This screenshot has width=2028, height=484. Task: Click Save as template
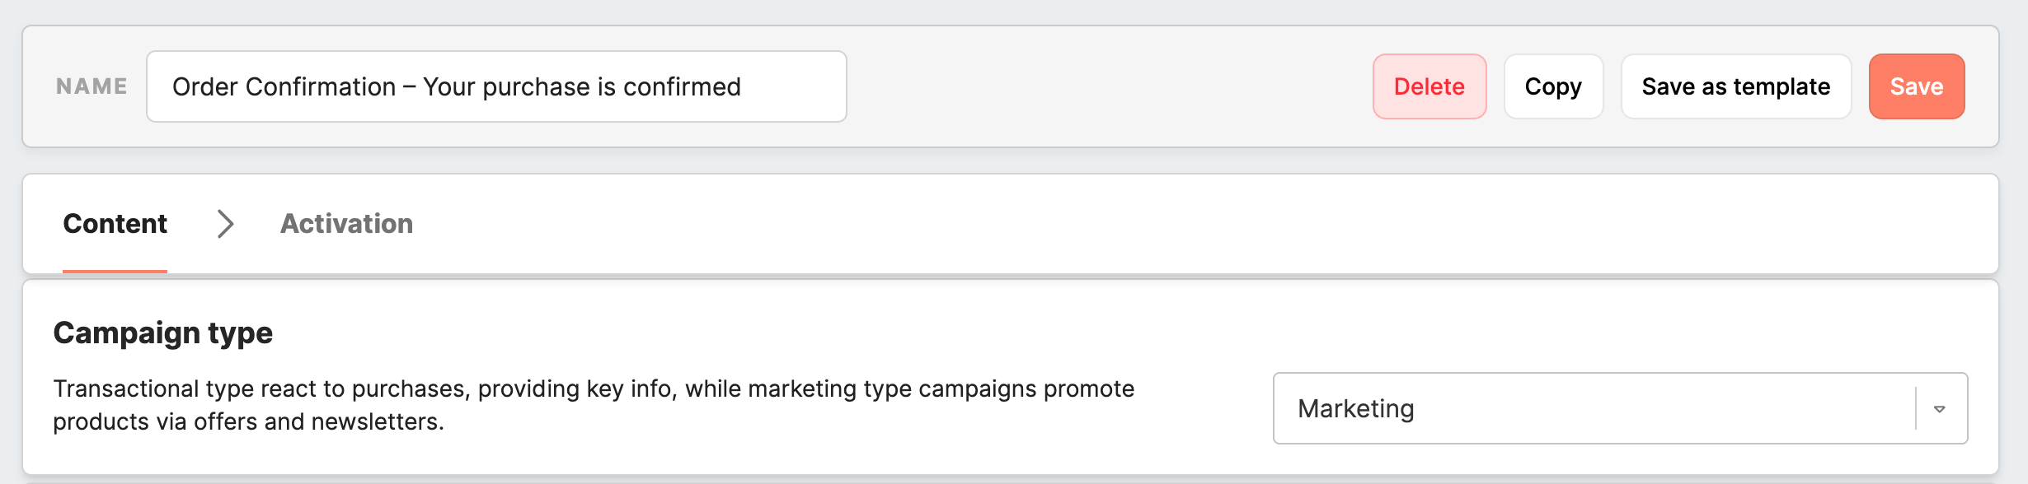click(x=1735, y=86)
